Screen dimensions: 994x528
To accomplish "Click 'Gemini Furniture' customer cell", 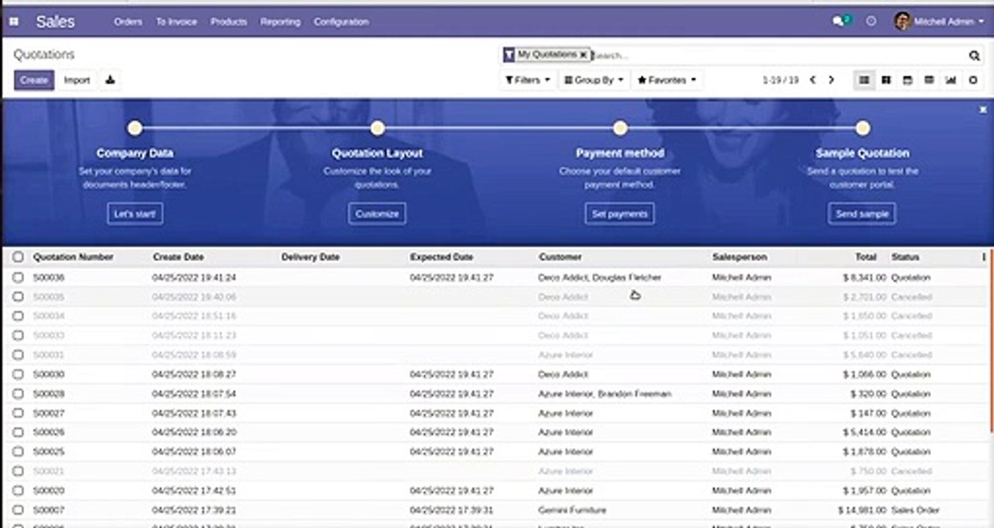I will [x=572, y=510].
